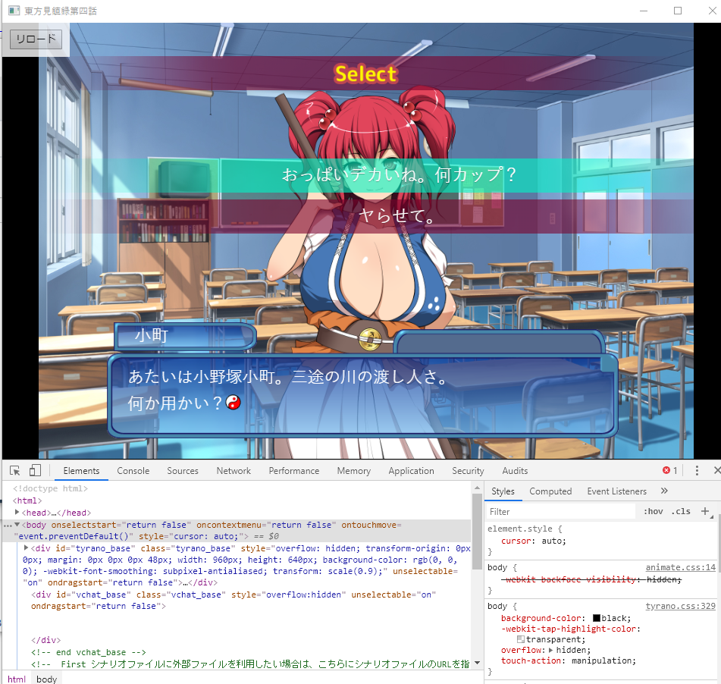The width and height of the screenshot is (721, 684).
Task: Click the 小町 speaker name plate
Action: 185,336
